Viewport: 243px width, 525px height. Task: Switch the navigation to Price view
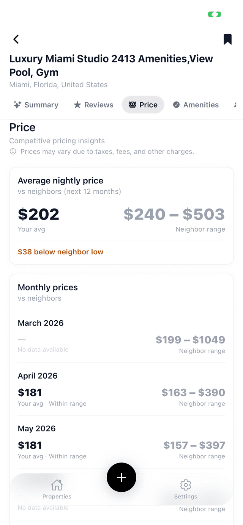(143, 104)
